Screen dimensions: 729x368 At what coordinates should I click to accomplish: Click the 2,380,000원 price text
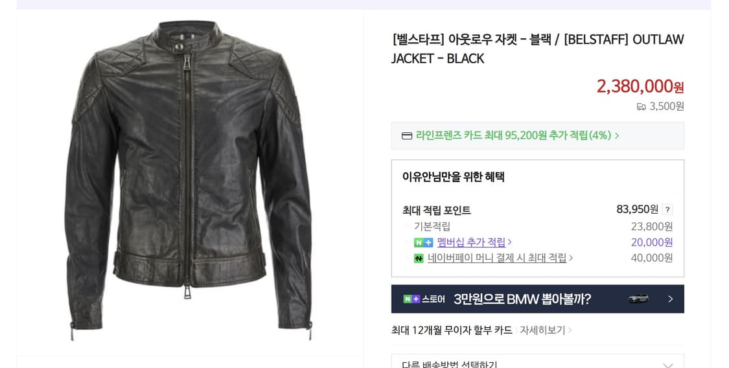640,86
